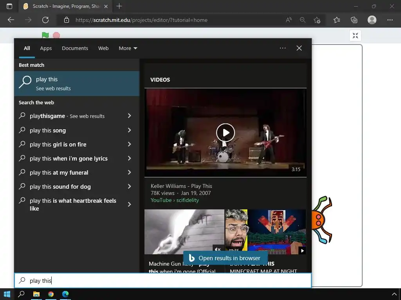
Task: Open the browser profile avatar
Action: [x=372, y=20]
